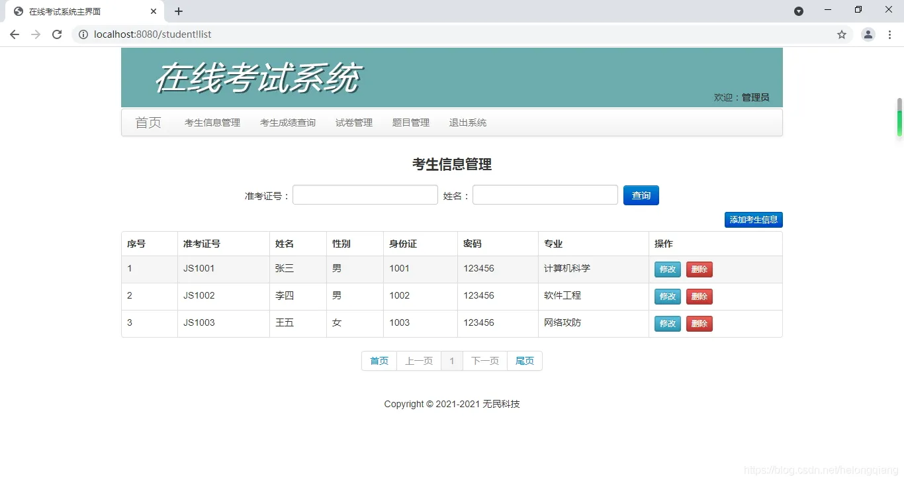Image resolution: width=904 pixels, height=482 pixels.
Task: Click the copyright text 无民科技
Action: click(x=501, y=404)
